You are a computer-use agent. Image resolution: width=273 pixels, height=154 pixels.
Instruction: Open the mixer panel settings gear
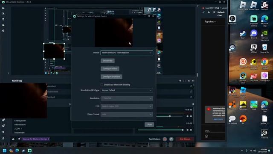coord(193,104)
